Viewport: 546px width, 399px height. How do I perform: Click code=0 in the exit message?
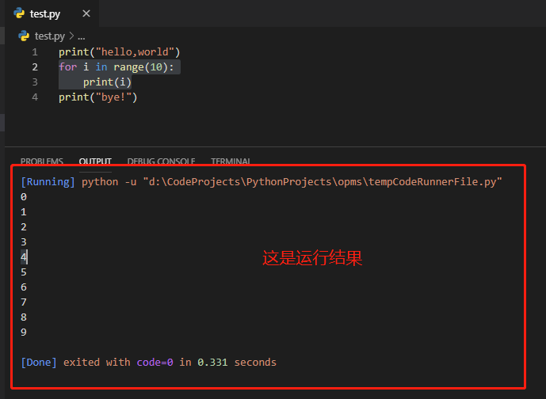[155, 363]
